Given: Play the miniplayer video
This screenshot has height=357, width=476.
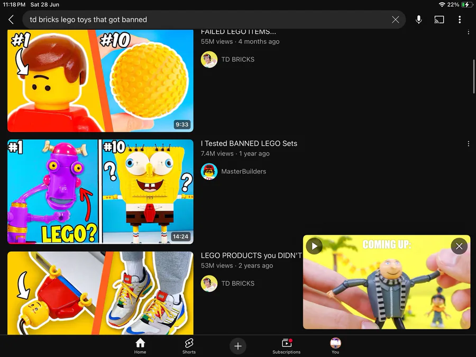Looking at the screenshot, I should coord(314,246).
